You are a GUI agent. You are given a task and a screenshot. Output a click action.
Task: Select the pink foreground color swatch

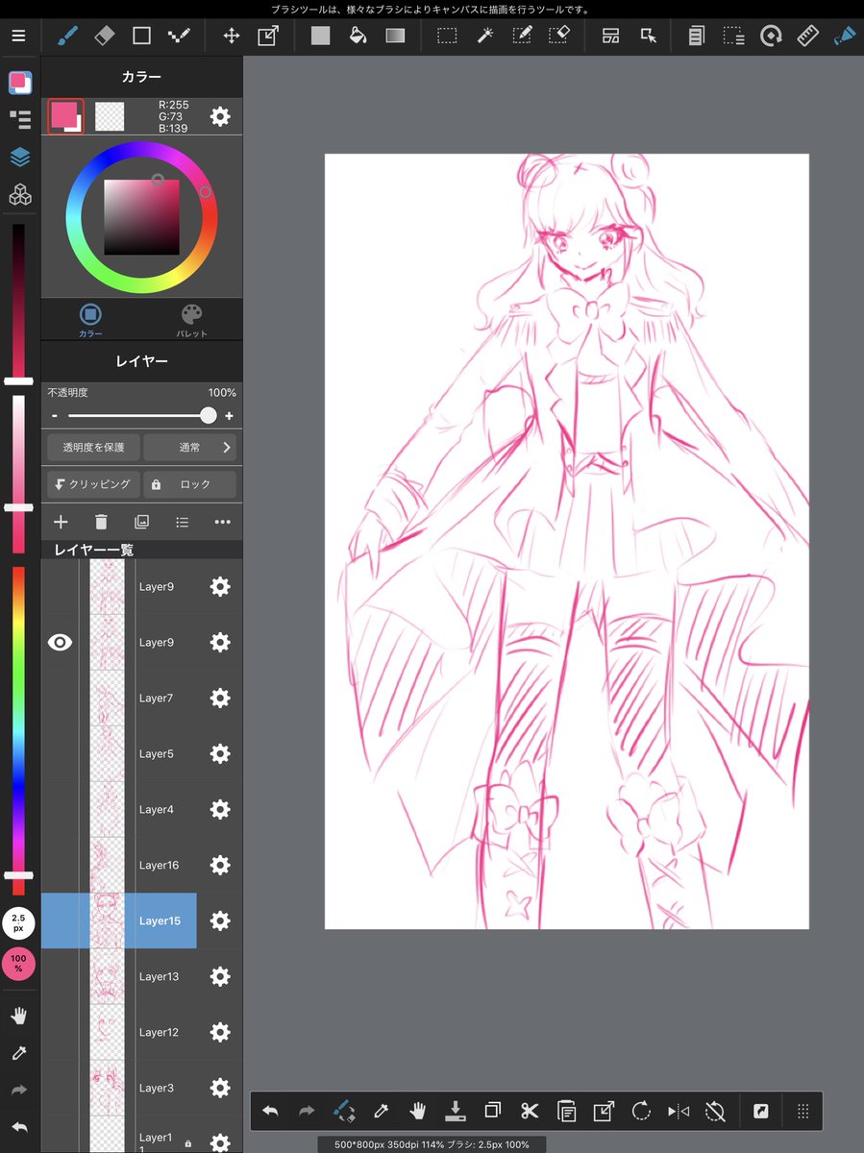[x=64, y=115]
